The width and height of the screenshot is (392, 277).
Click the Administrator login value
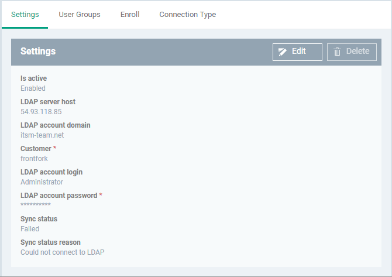pyautogui.click(x=42, y=182)
